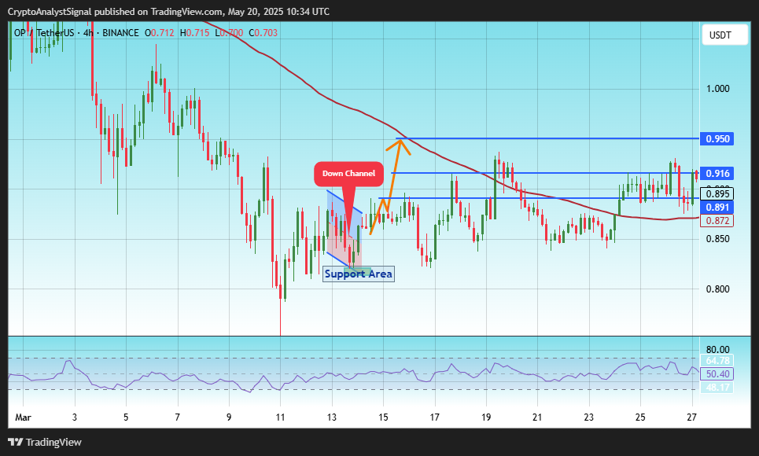Click the 48.17 RSI lower band label
This screenshot has height=456, width=759.
point(717,388)
